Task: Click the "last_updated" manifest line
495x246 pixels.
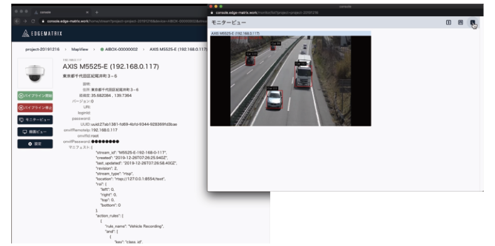Action: 137,163
